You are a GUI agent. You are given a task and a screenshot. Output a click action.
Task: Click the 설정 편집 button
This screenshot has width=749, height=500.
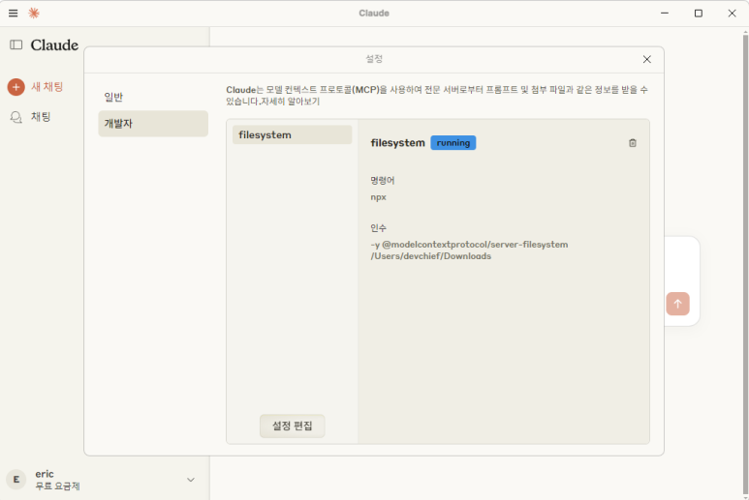[293, 426]
